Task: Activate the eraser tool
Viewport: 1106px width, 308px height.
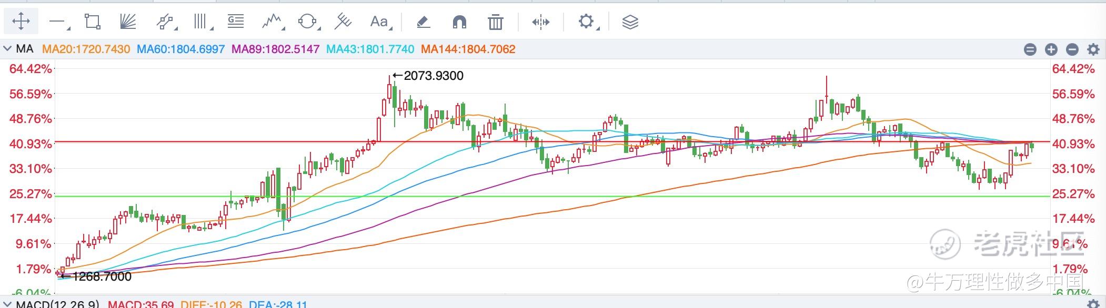Action: pos(423,22)
